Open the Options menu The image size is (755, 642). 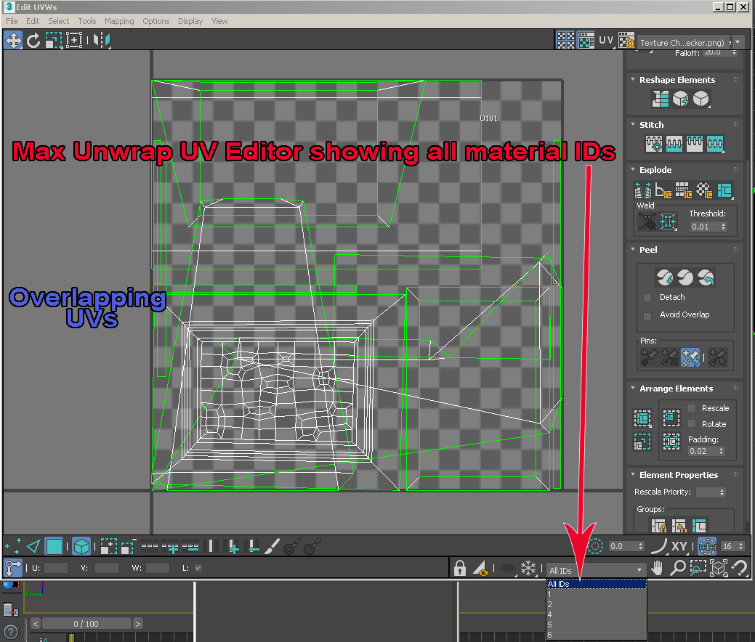(x=156, y=21)
